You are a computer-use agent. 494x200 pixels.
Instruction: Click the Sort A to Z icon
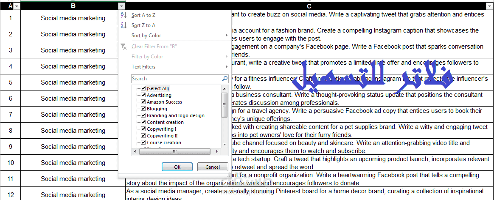124,15
